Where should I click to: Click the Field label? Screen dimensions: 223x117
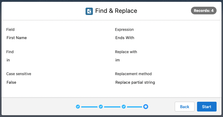tap(10, 30)
